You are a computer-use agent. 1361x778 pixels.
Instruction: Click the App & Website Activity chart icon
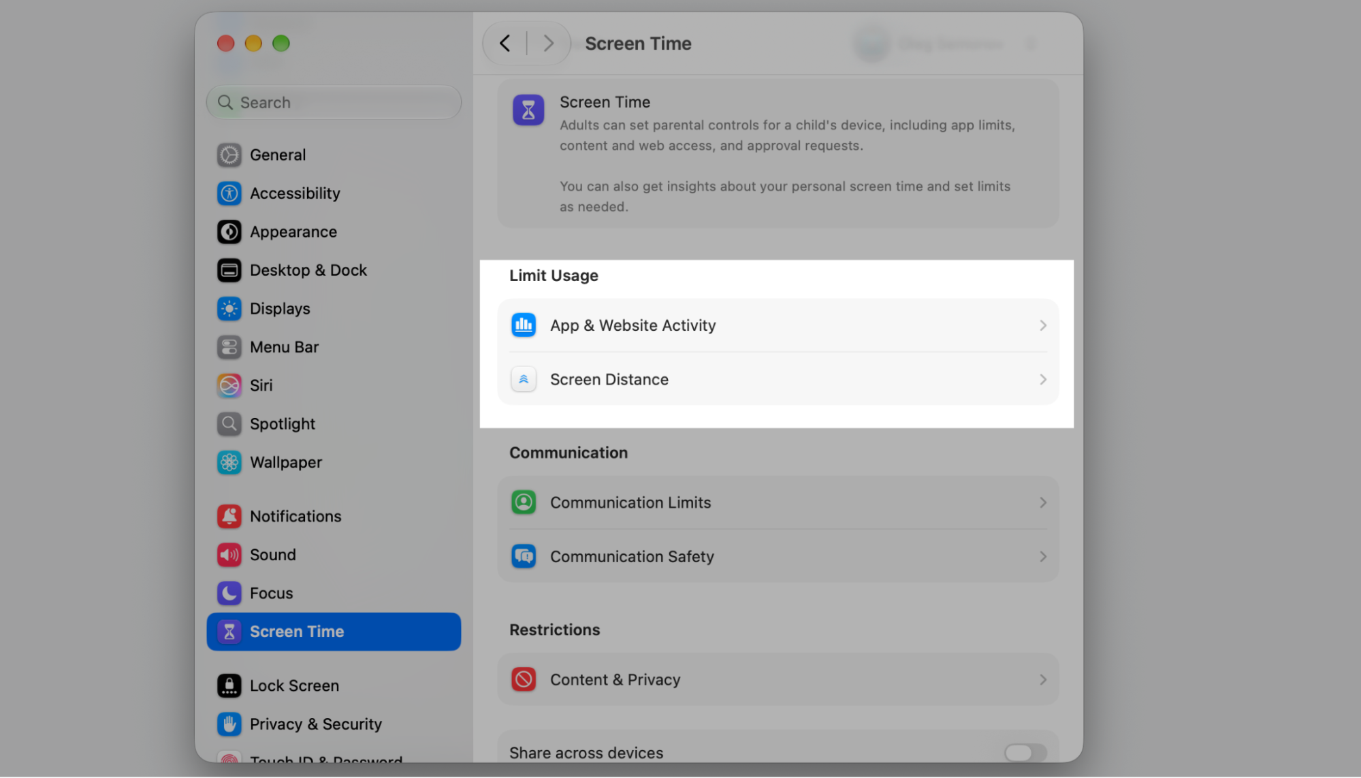pos(524,325)
